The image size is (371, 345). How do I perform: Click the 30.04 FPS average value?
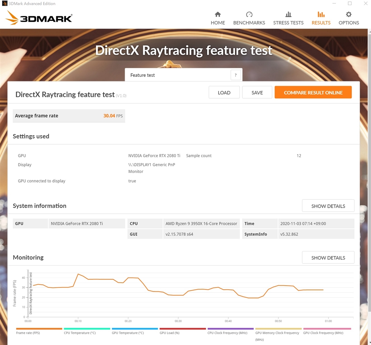tap(113, 116)
